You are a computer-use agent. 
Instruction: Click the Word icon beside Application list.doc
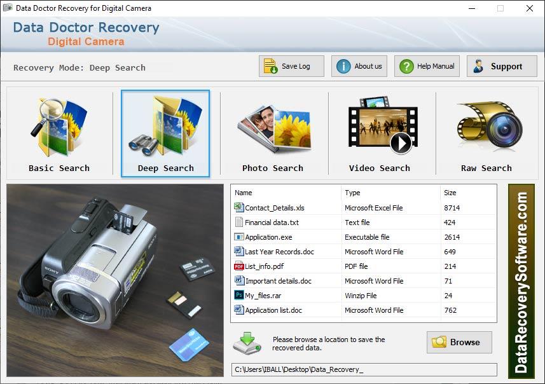point(238,309)
